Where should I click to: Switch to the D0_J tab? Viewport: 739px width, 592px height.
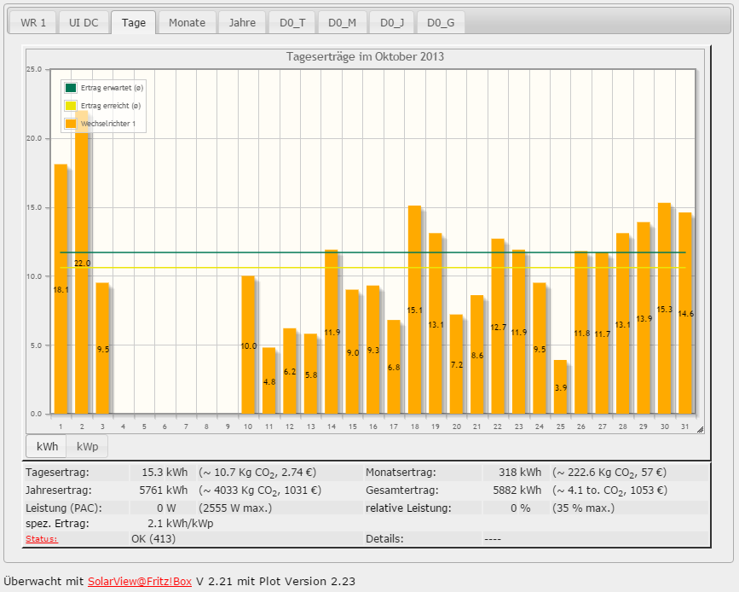[x=392, y=23]
